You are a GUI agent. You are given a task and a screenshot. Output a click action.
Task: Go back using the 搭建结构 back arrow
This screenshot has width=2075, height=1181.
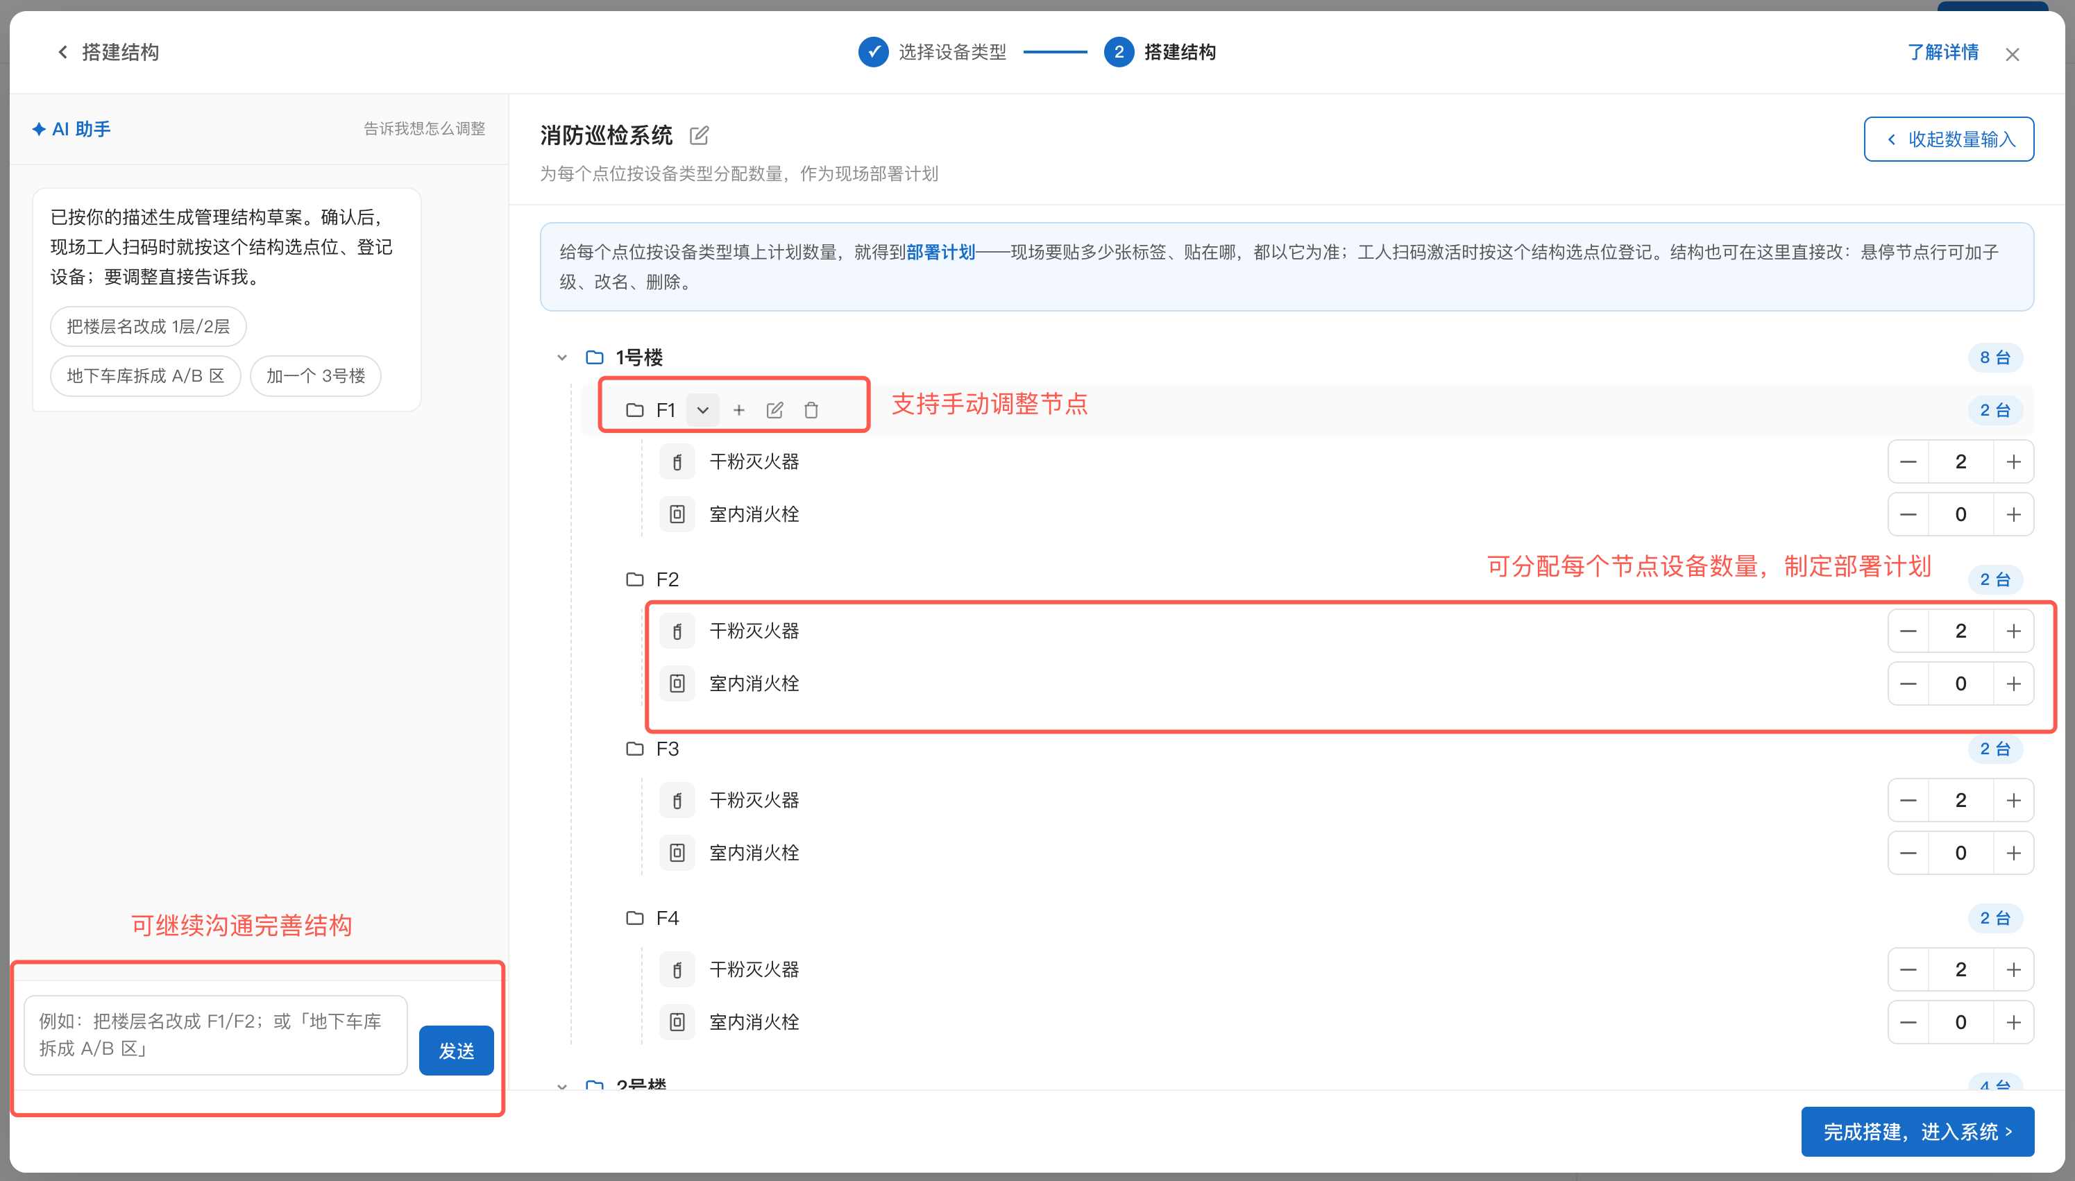pyautogui.click(x=62, y=52)
